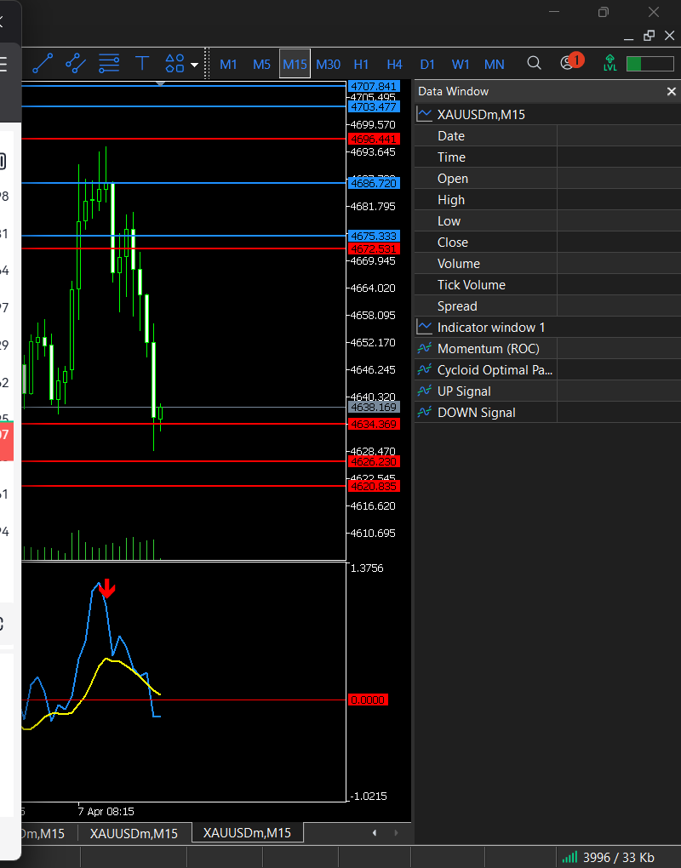Select the active rightmost XAUUSDm,M15 tab
The image size is (681, 868).
point(247,832)
